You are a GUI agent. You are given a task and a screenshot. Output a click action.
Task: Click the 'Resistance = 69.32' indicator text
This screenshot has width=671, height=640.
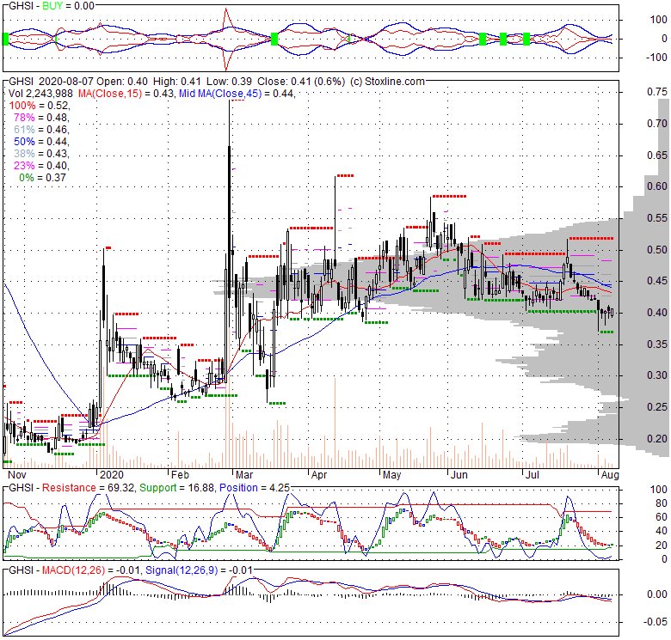[x=89, y=487]
